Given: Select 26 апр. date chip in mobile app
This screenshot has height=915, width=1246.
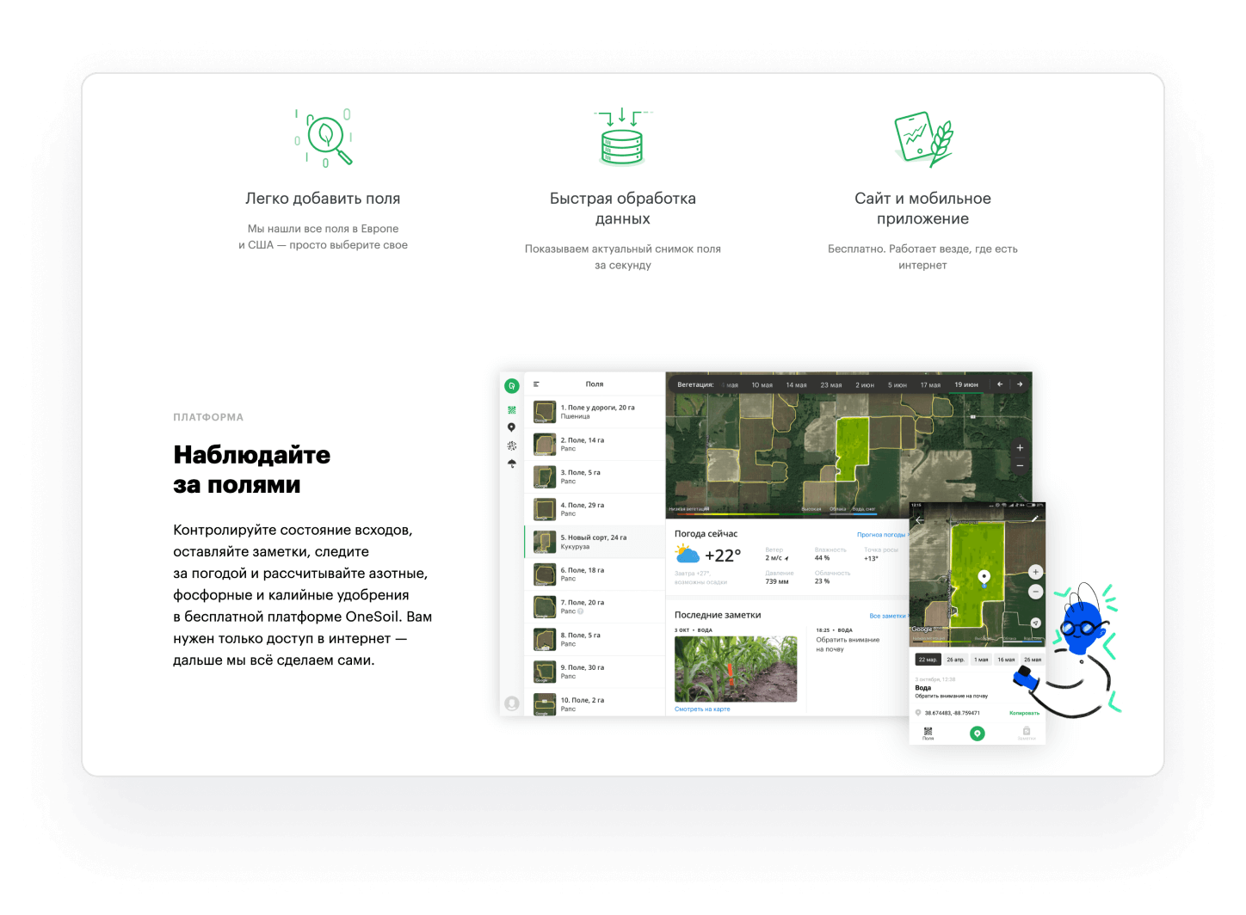Looking at the screenshot, I should (955, 660).
